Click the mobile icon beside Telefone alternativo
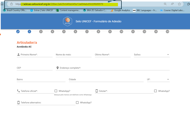190x113 pixels. point(18,102)
